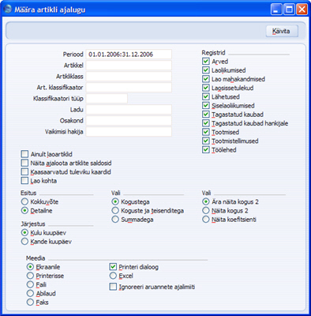Select Ekraanile as output media

click(x=30, y=267)
